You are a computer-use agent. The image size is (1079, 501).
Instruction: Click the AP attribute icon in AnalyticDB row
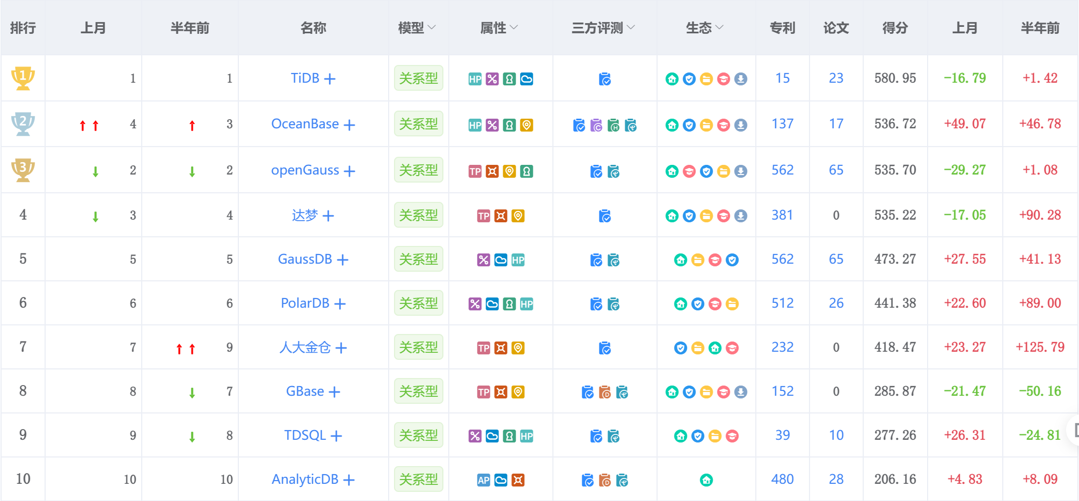[x=484, y=480]
